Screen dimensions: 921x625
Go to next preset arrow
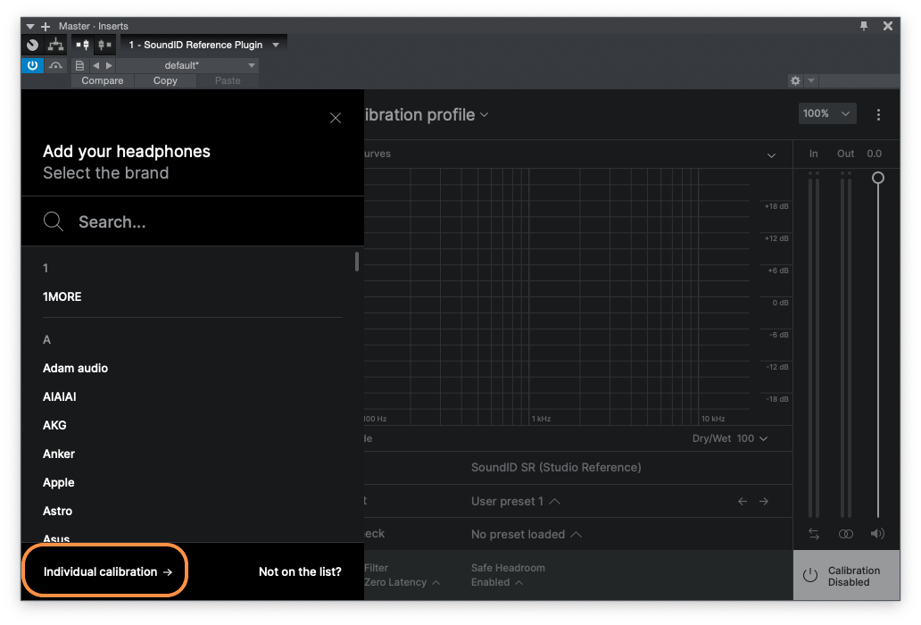click(109, 65)
